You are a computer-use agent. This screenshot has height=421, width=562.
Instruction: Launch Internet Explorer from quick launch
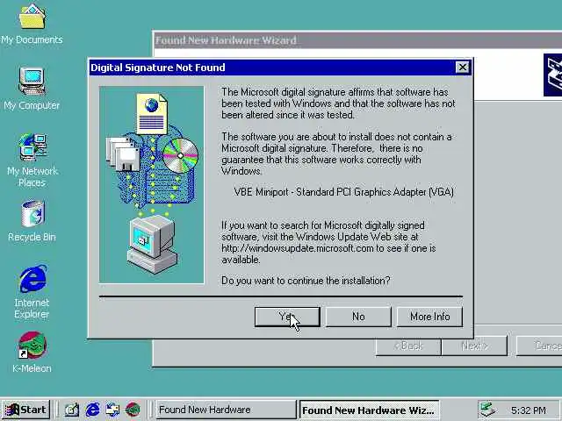pyautogui.click(x=92, y=410)
